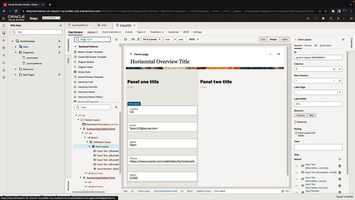
Task: Enable Form Layout Full Width checkbox
Action: [296, 133]
